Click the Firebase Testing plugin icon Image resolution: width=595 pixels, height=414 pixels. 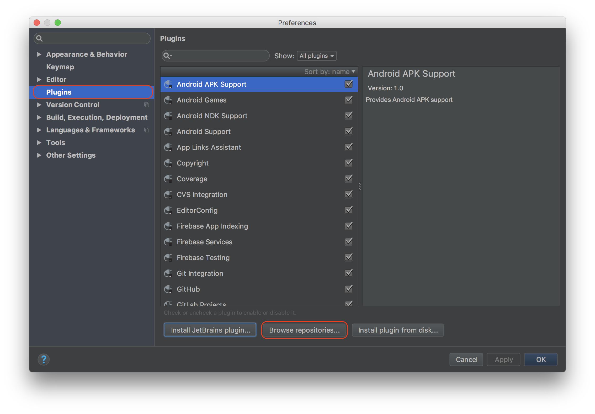168,257
